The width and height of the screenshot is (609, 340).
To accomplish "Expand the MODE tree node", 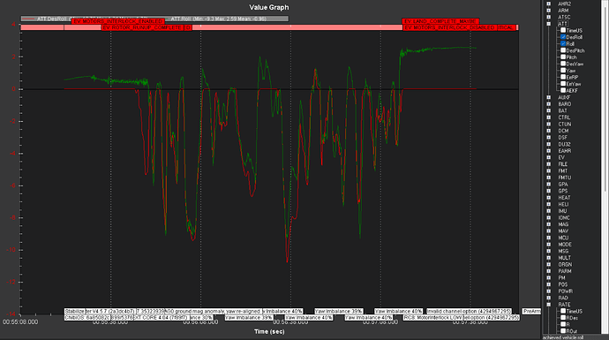I will (549, 244).
